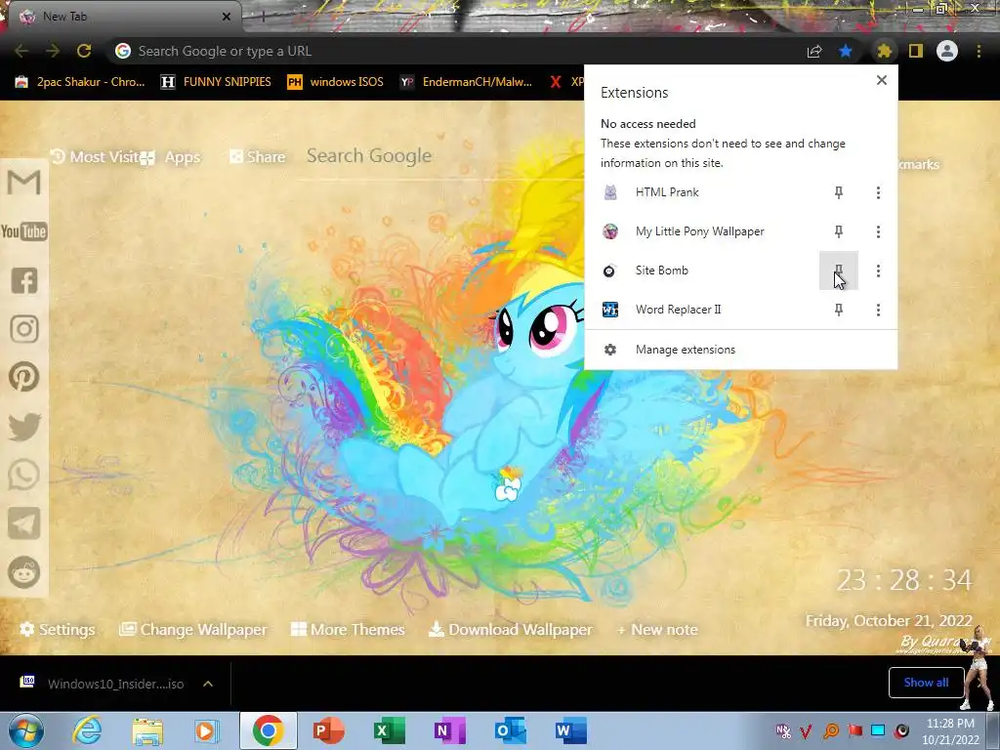Add a New note
Screen dimensions: 1000x750
[657, 630]
